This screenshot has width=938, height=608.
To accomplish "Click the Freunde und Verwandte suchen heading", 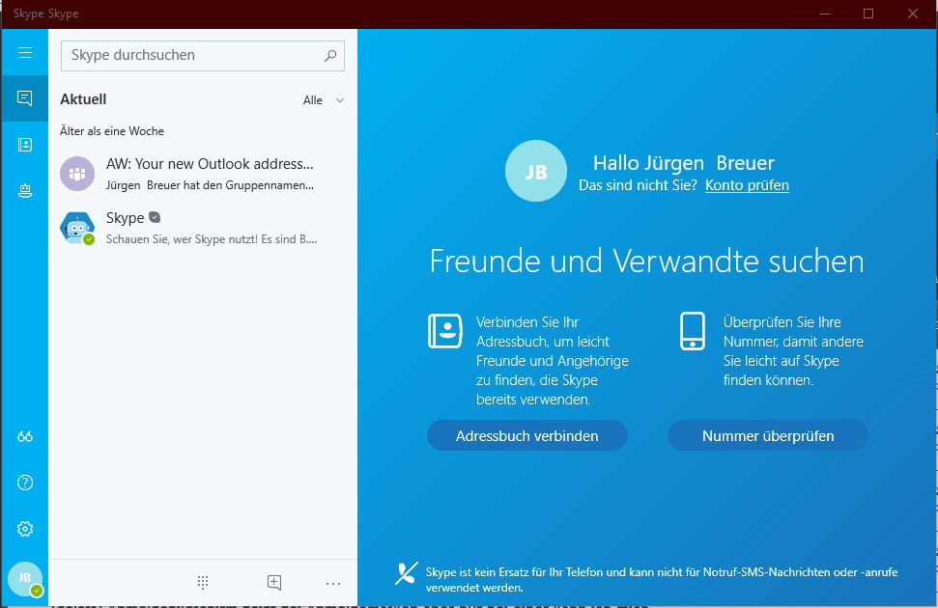I will point(646,262).
